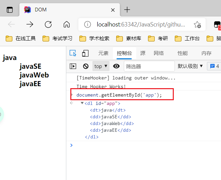221x180 pixels.
Task: View site information icon in address bar
Action: click(87, 24)
